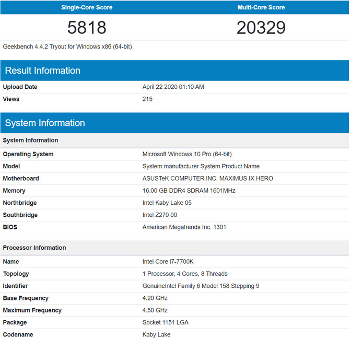The height and width of the screenshot is (338, 350).
Task: Click the Southbridge row label
Action: [x=20, y=215]
